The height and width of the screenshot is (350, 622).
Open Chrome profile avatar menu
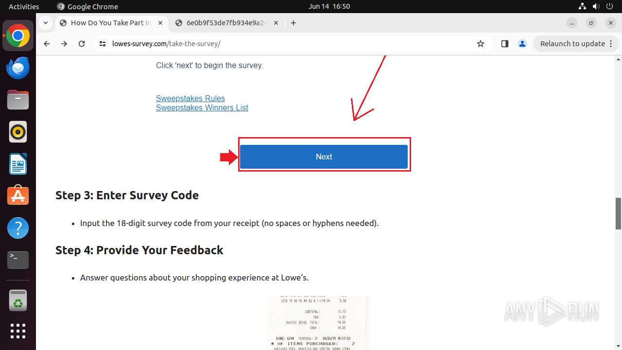522,44
